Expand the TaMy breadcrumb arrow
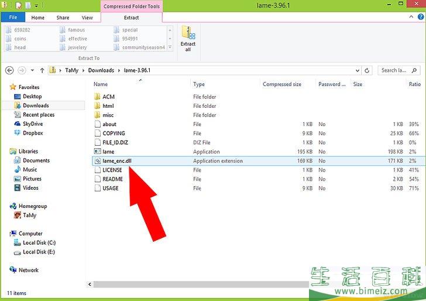Image resolution: width=426 pixels, height=301 pixels. click(x=83, y=70)
